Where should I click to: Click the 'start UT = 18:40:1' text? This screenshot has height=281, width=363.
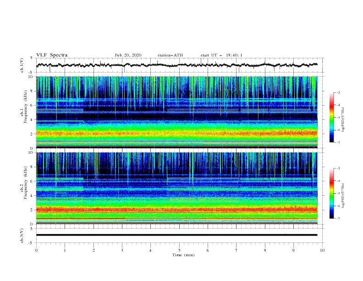point(221,55)
